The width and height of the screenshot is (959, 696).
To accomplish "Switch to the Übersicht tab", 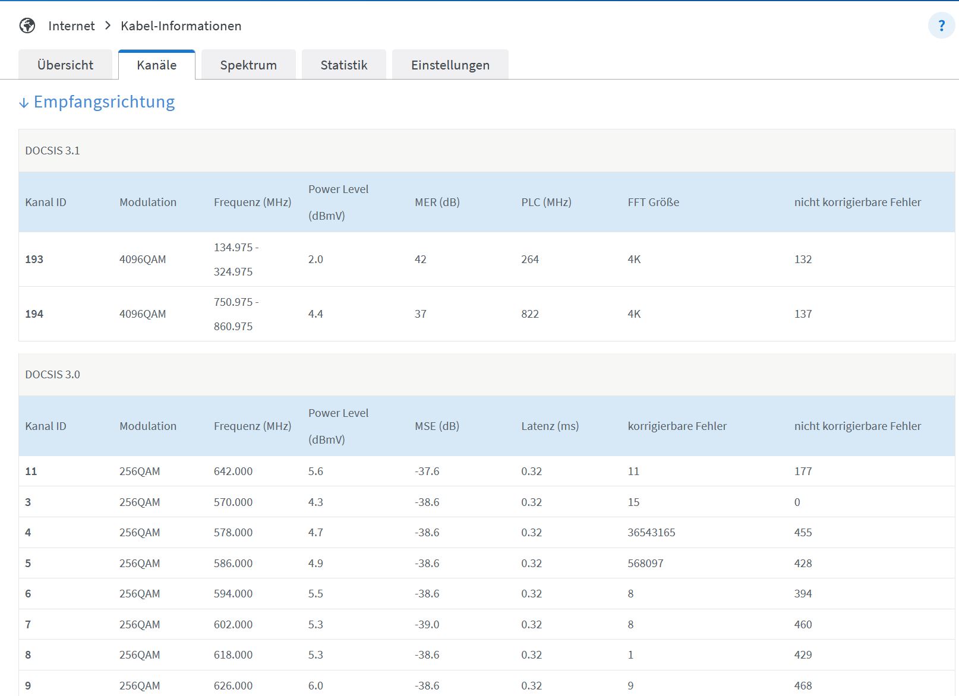I will 65,65.
